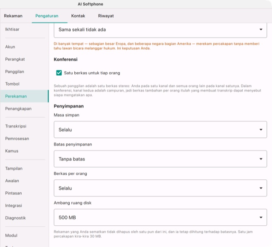Click the Konferensi section heading
Image resolution: width=272 pixels, height=247 pixels.
[x=65, y=60]
